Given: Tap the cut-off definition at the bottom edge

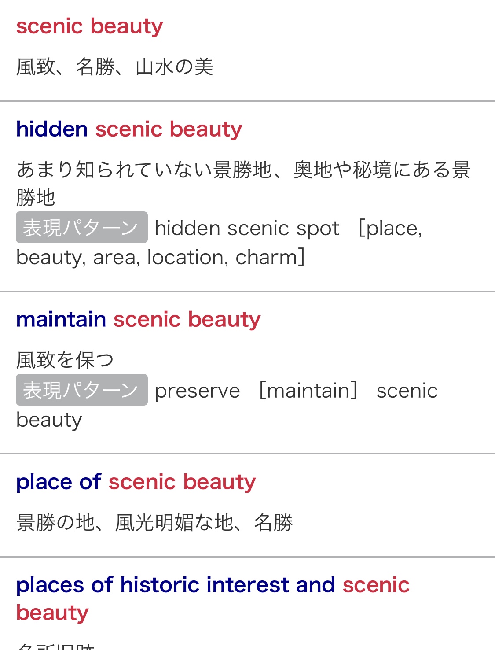Looking at the screenshot, I should click(55, 646).
